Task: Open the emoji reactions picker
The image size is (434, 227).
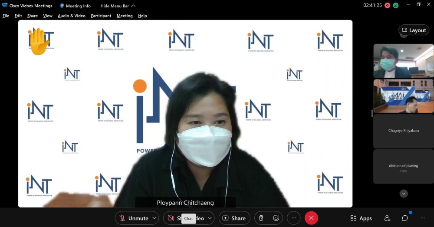Action: [x=276, y=218]
